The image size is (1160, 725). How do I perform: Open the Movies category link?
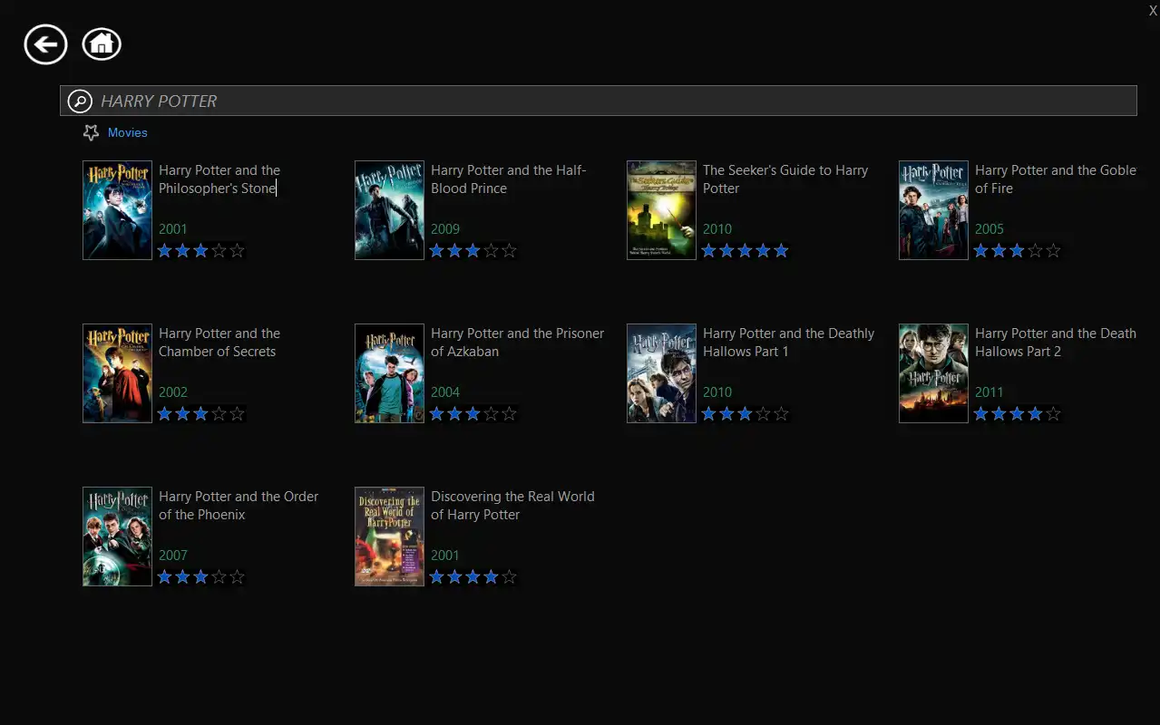point(127,132)
